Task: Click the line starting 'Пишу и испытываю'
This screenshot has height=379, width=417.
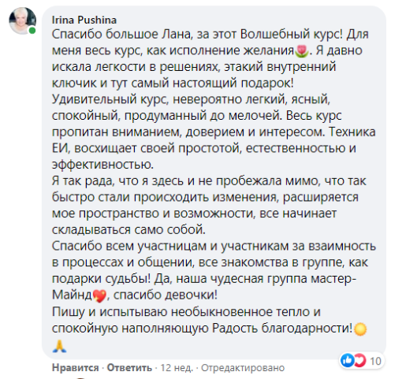Action: pos(186,312)
